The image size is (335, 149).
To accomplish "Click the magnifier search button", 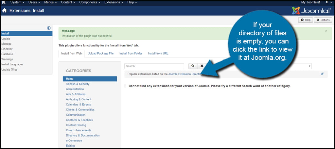I will (x=193, y=66).
